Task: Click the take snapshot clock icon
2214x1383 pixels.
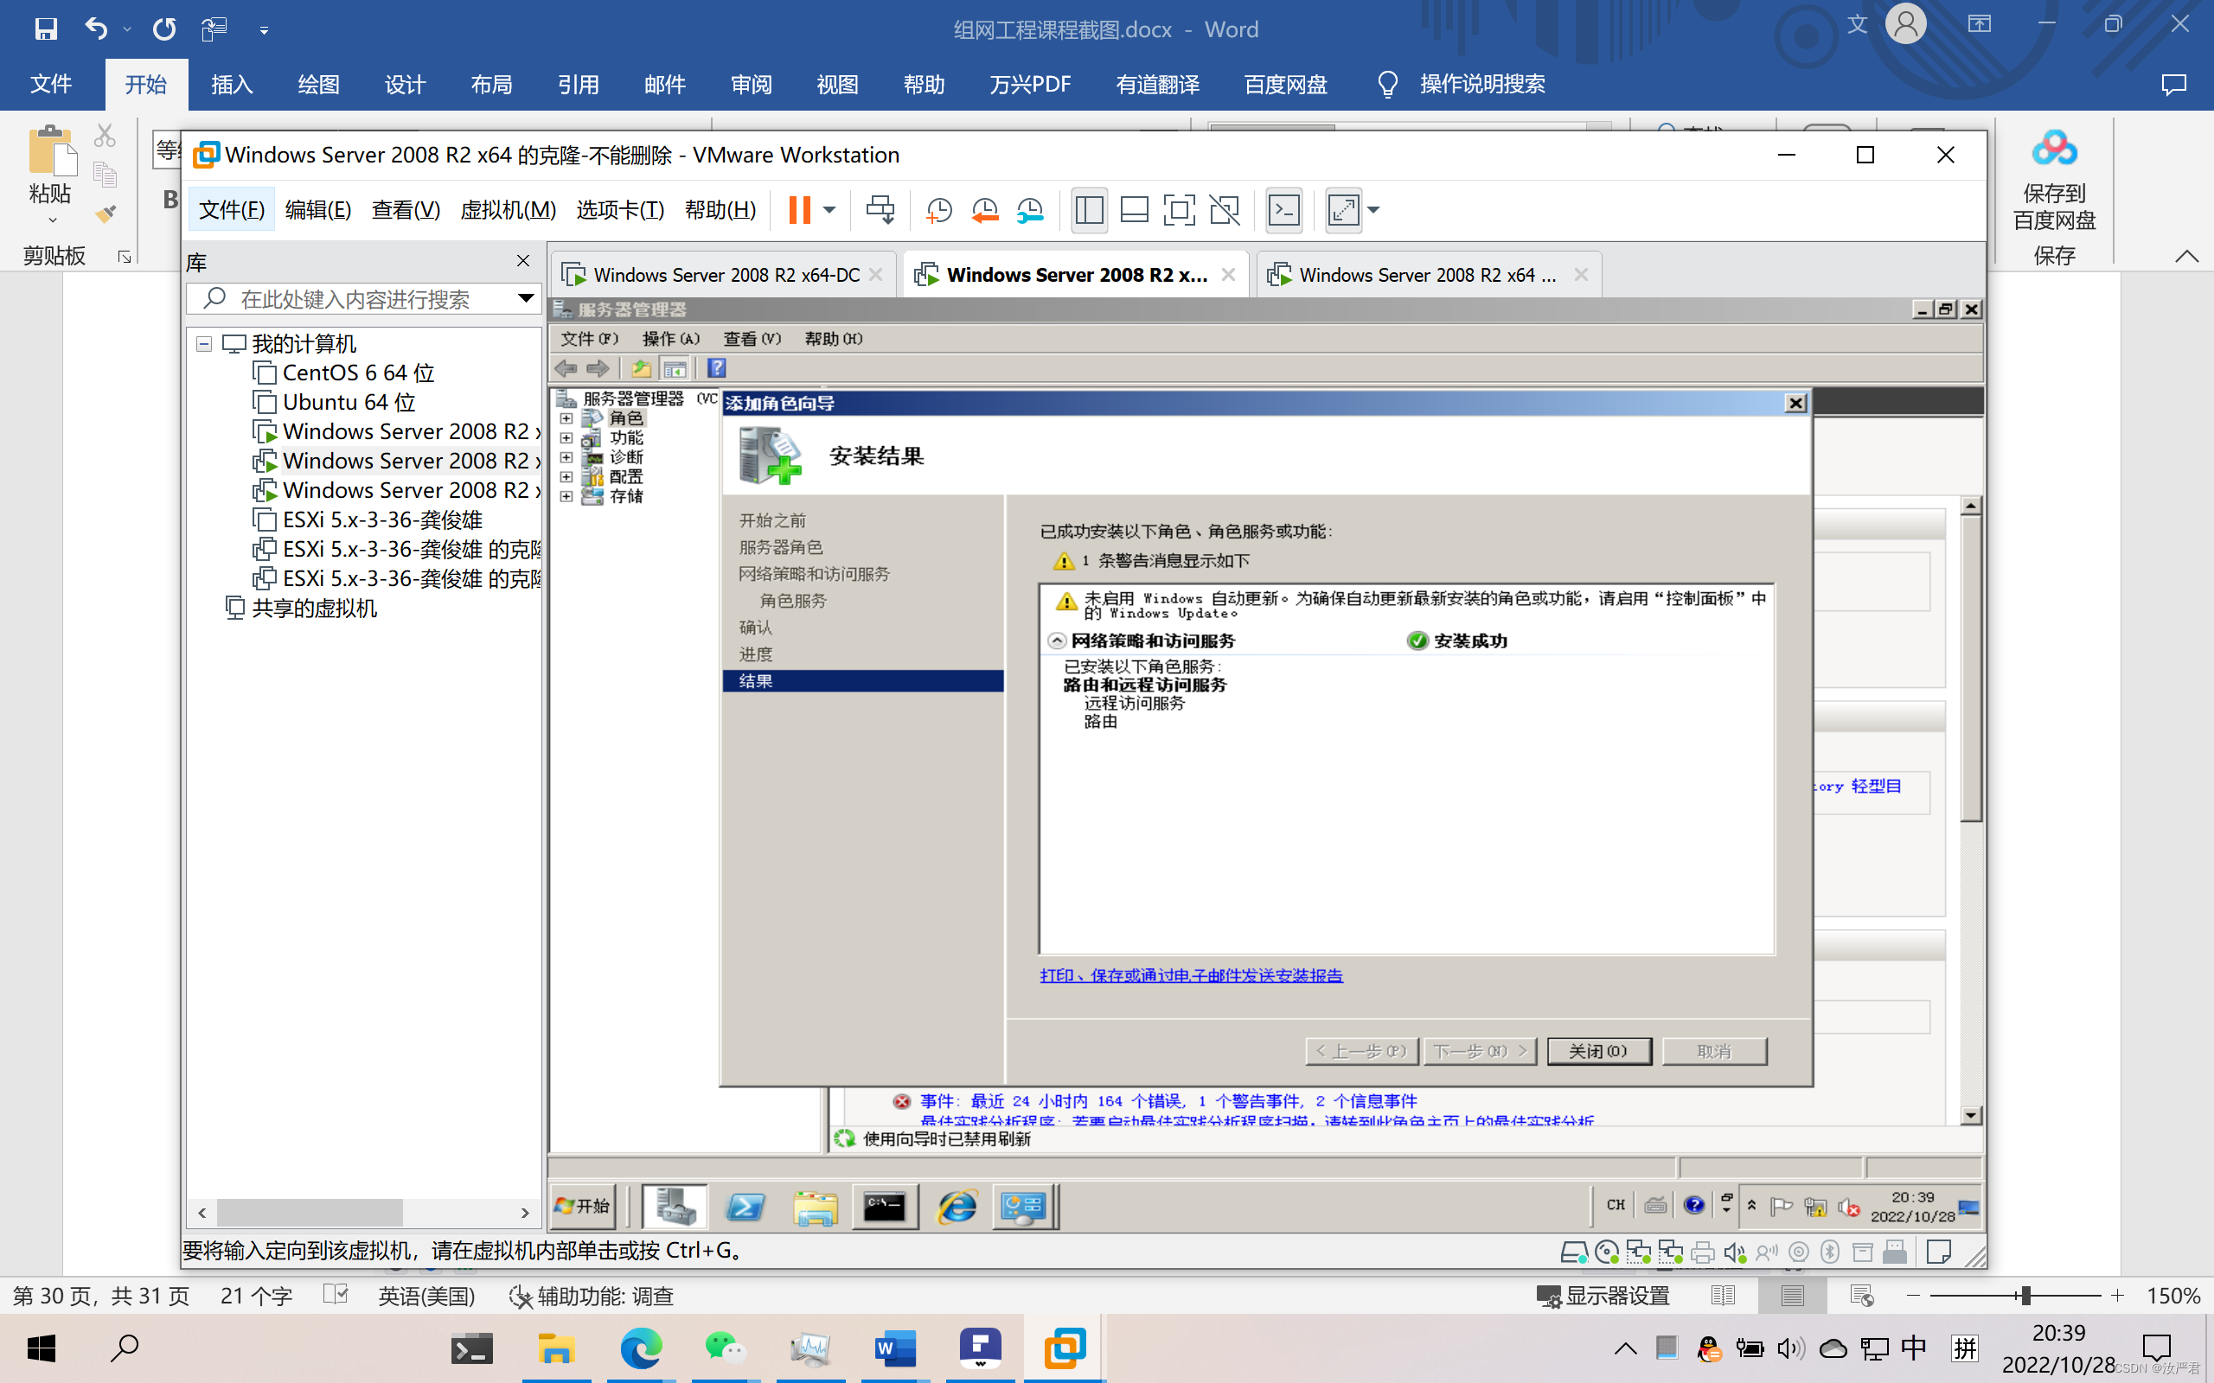Action: (x=938, y=209)
